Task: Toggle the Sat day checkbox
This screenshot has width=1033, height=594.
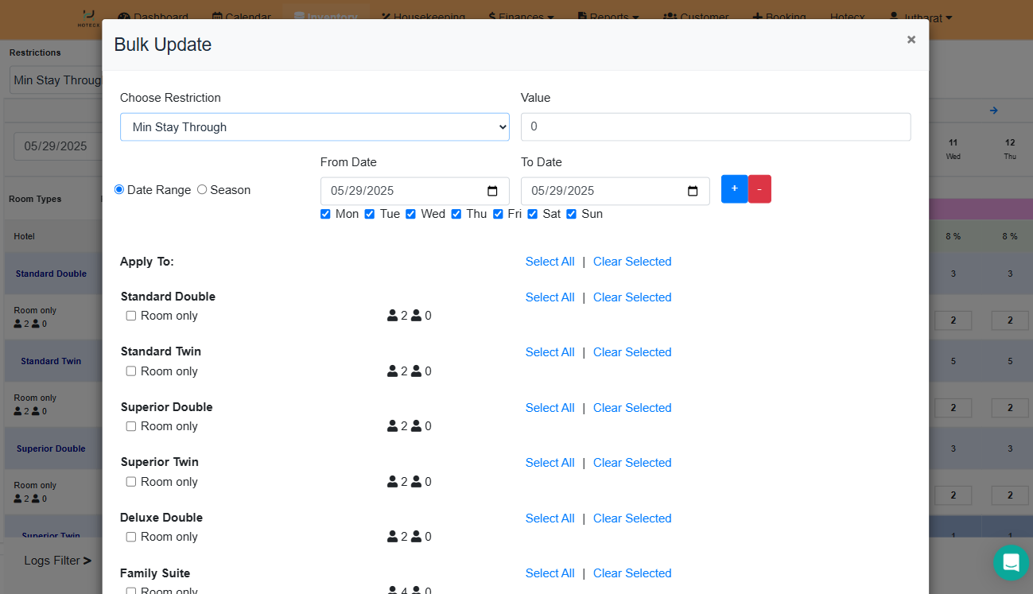Action: tap(533, 214)
